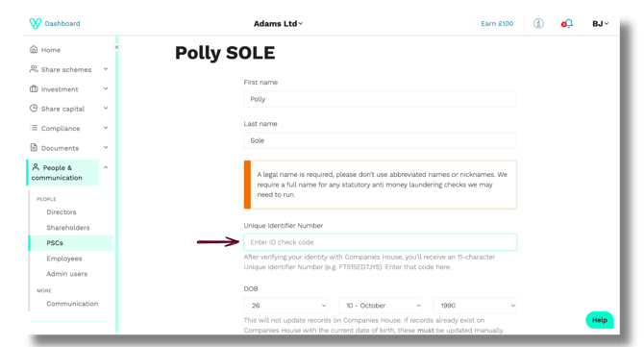Click the circular accessibility icon in header
Screen dimensions: 644x347
point(538,23)
